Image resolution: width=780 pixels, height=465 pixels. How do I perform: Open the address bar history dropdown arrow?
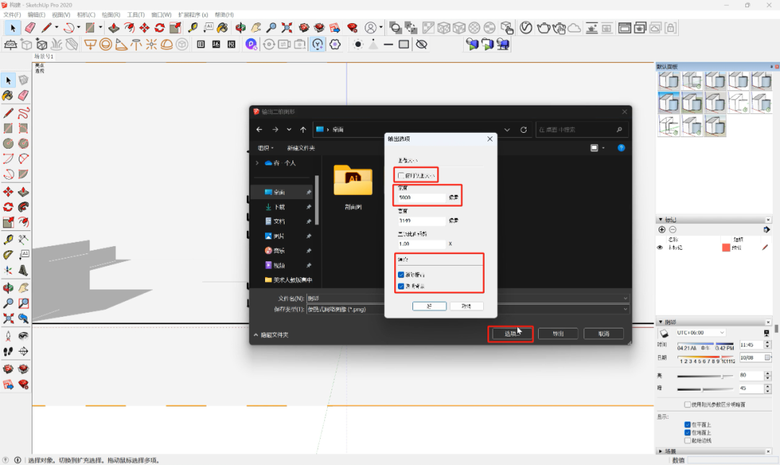(507, 130)
